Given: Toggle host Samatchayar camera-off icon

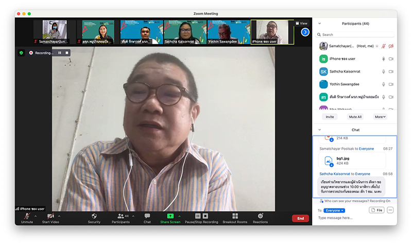Looking at the screenshot, I should [391, 46].
